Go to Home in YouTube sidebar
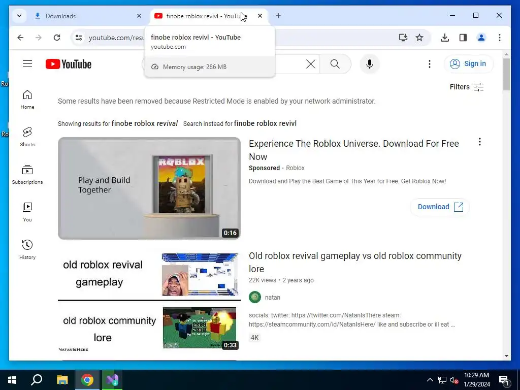Viewport: 520px width, 390px height. (27, 99)
